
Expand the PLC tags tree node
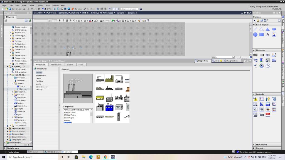click(10, 41)
